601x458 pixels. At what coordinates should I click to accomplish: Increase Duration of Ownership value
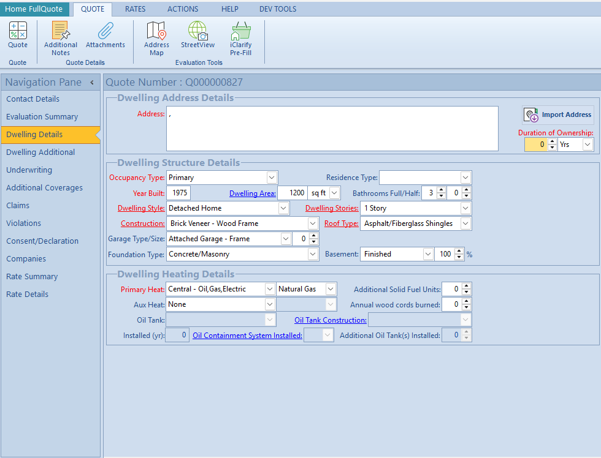552,141
